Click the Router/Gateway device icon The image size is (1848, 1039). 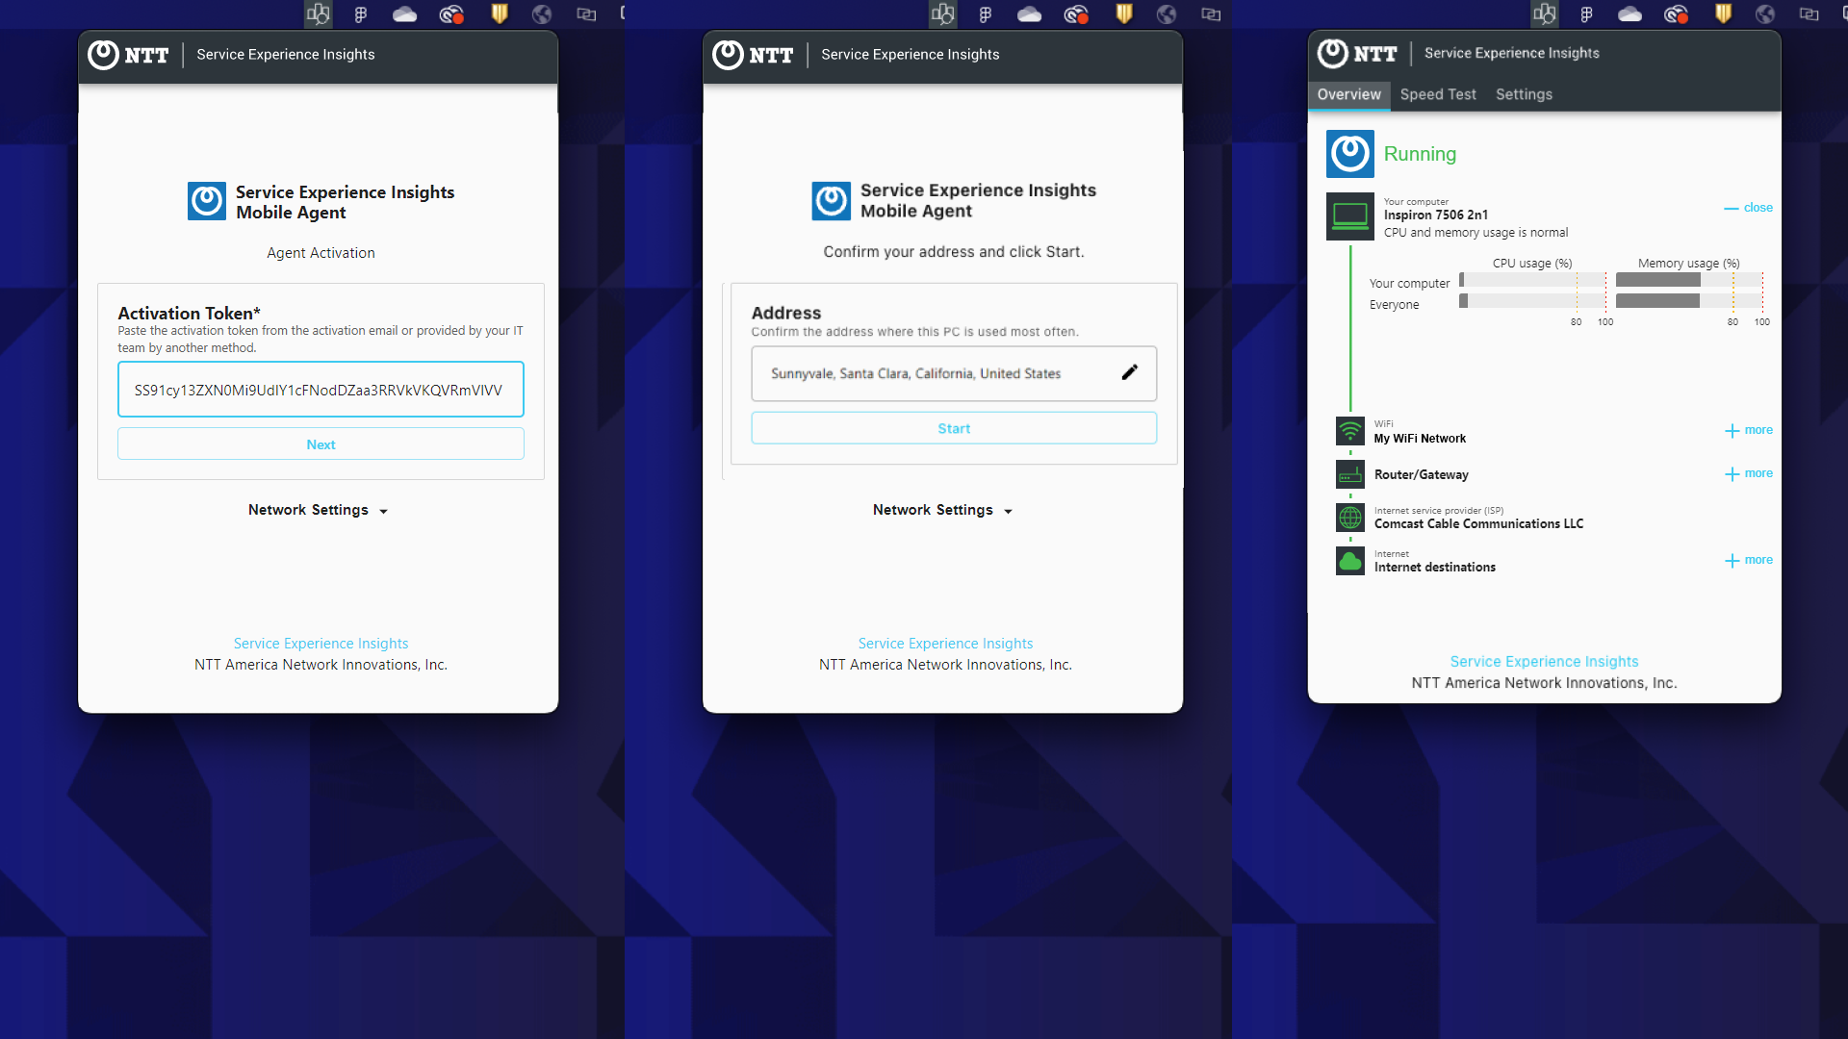(x=1350, y=474)
